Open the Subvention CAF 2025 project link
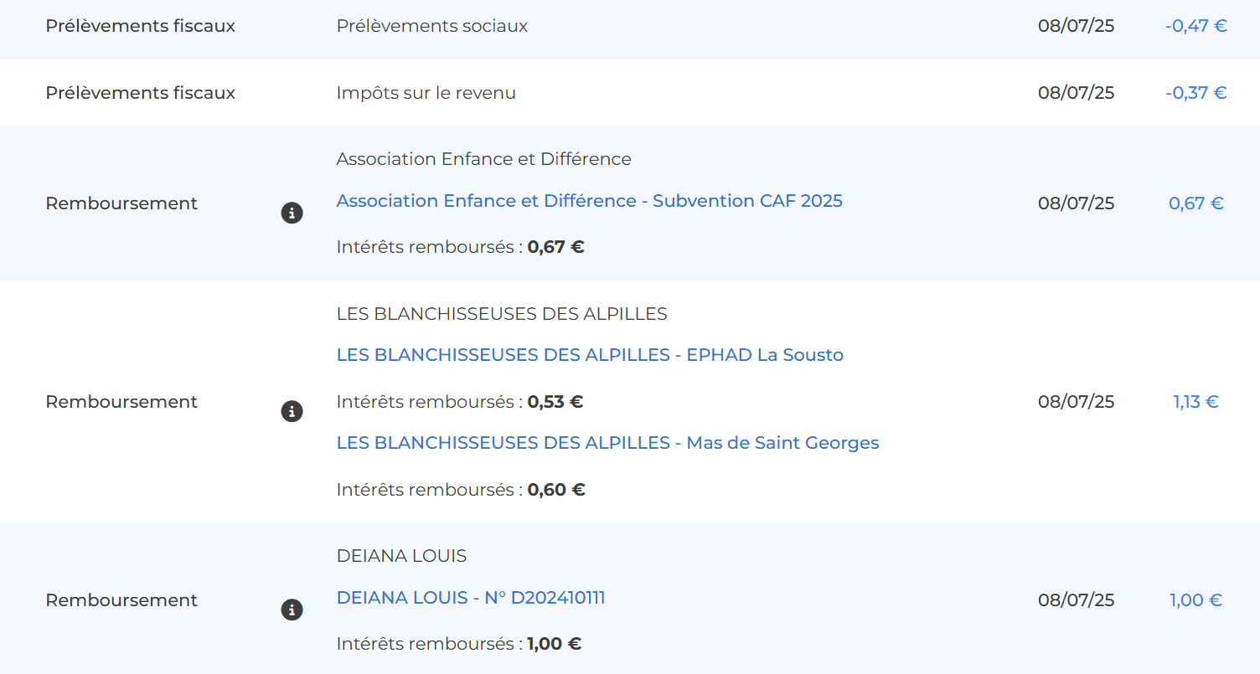Viewport: 1260px width, 674px height. [589, 201]
